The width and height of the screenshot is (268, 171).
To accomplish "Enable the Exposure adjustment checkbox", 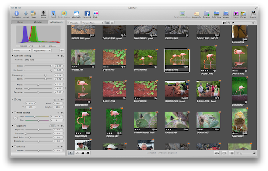I will (15, 126).
